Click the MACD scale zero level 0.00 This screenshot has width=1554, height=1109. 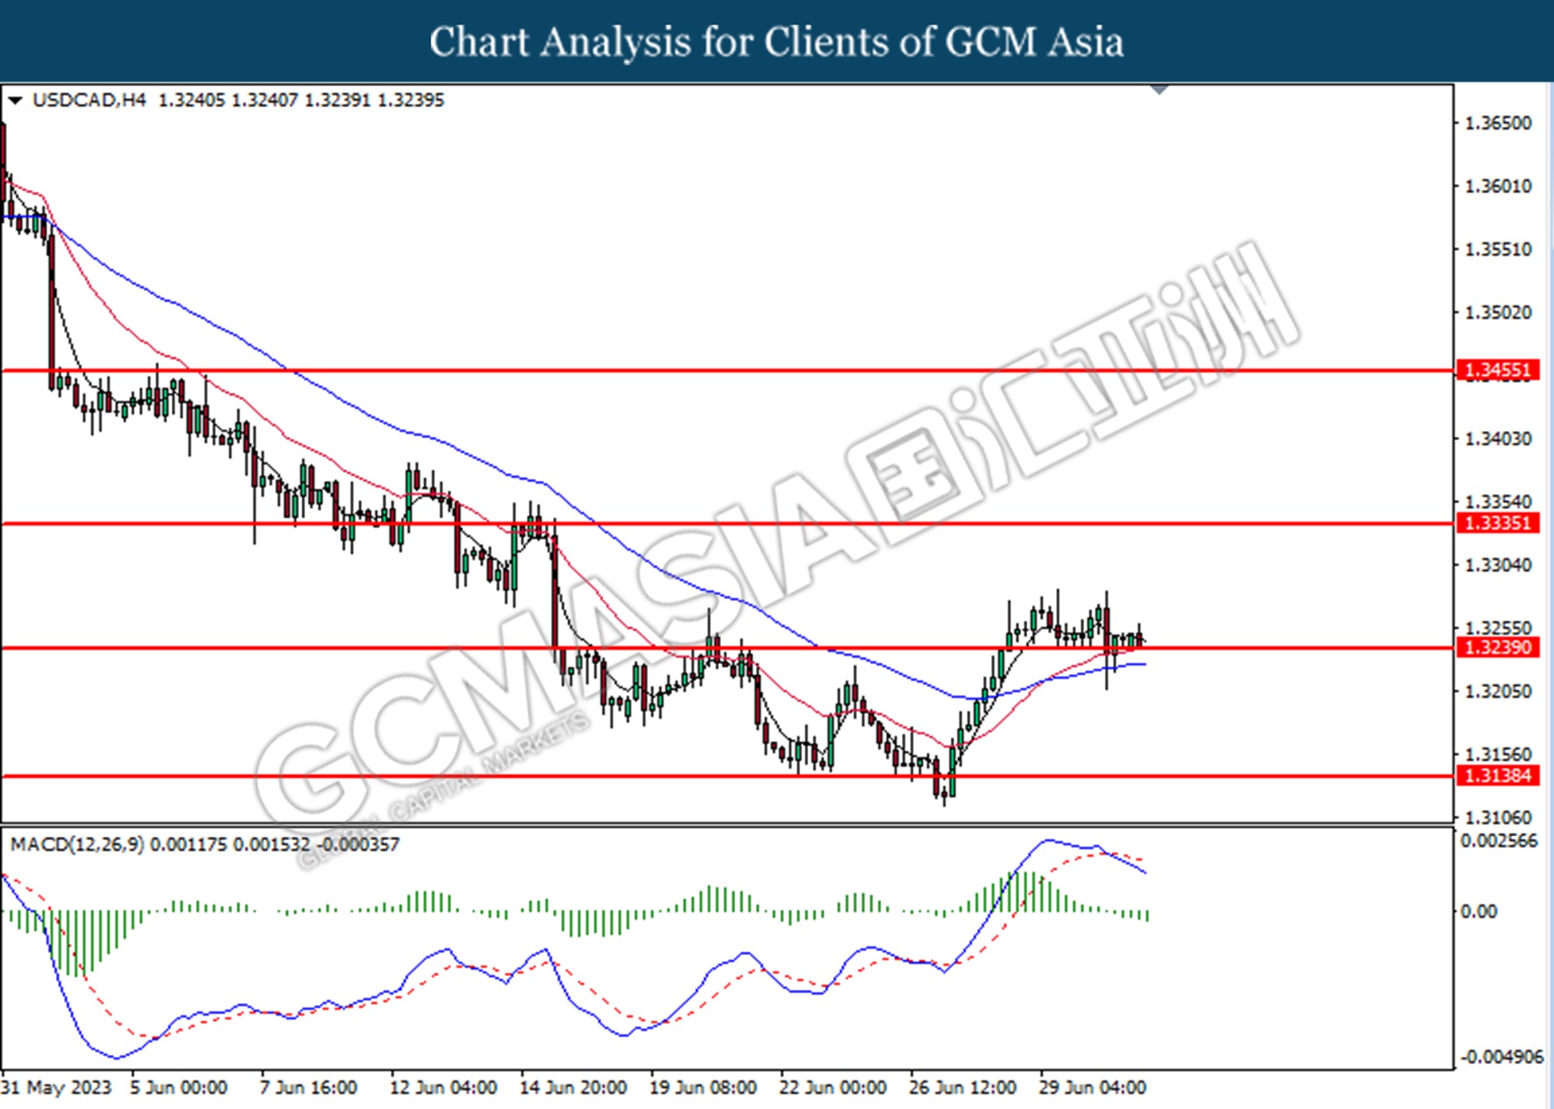click(1479, 912)
